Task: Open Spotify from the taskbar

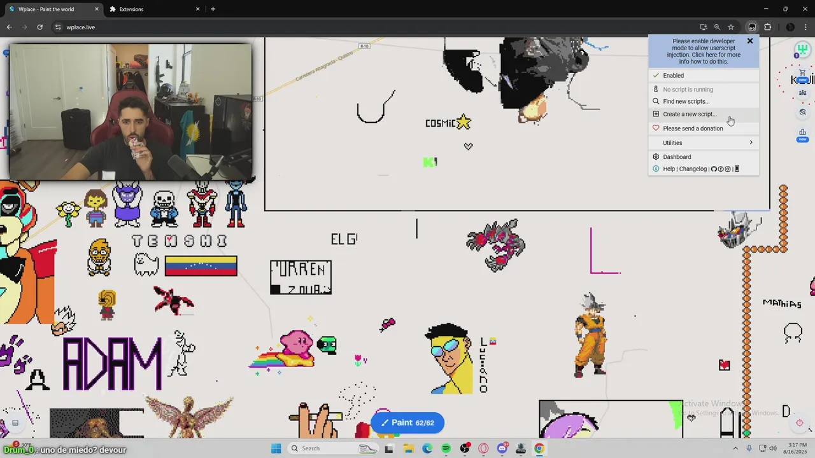Action: (x=446, y=448)
